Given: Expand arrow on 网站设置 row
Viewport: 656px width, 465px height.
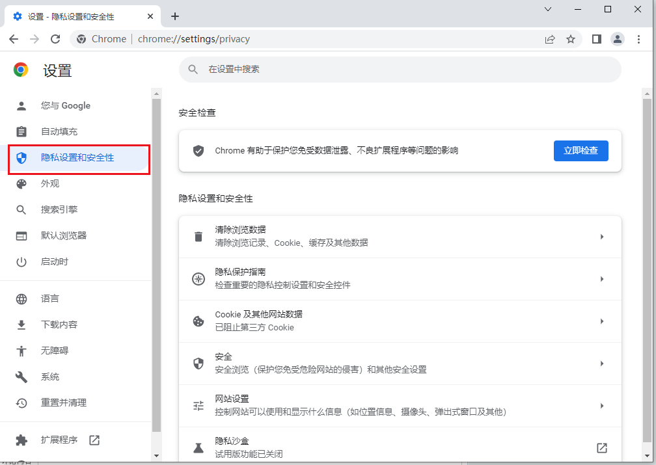Looking at the screenshot, I should click(x=601, y=406).
